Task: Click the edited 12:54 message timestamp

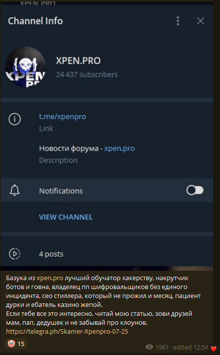Action: click(190, 347)
